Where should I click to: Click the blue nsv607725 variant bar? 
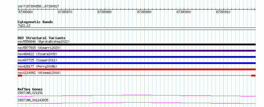click(136, 63)
